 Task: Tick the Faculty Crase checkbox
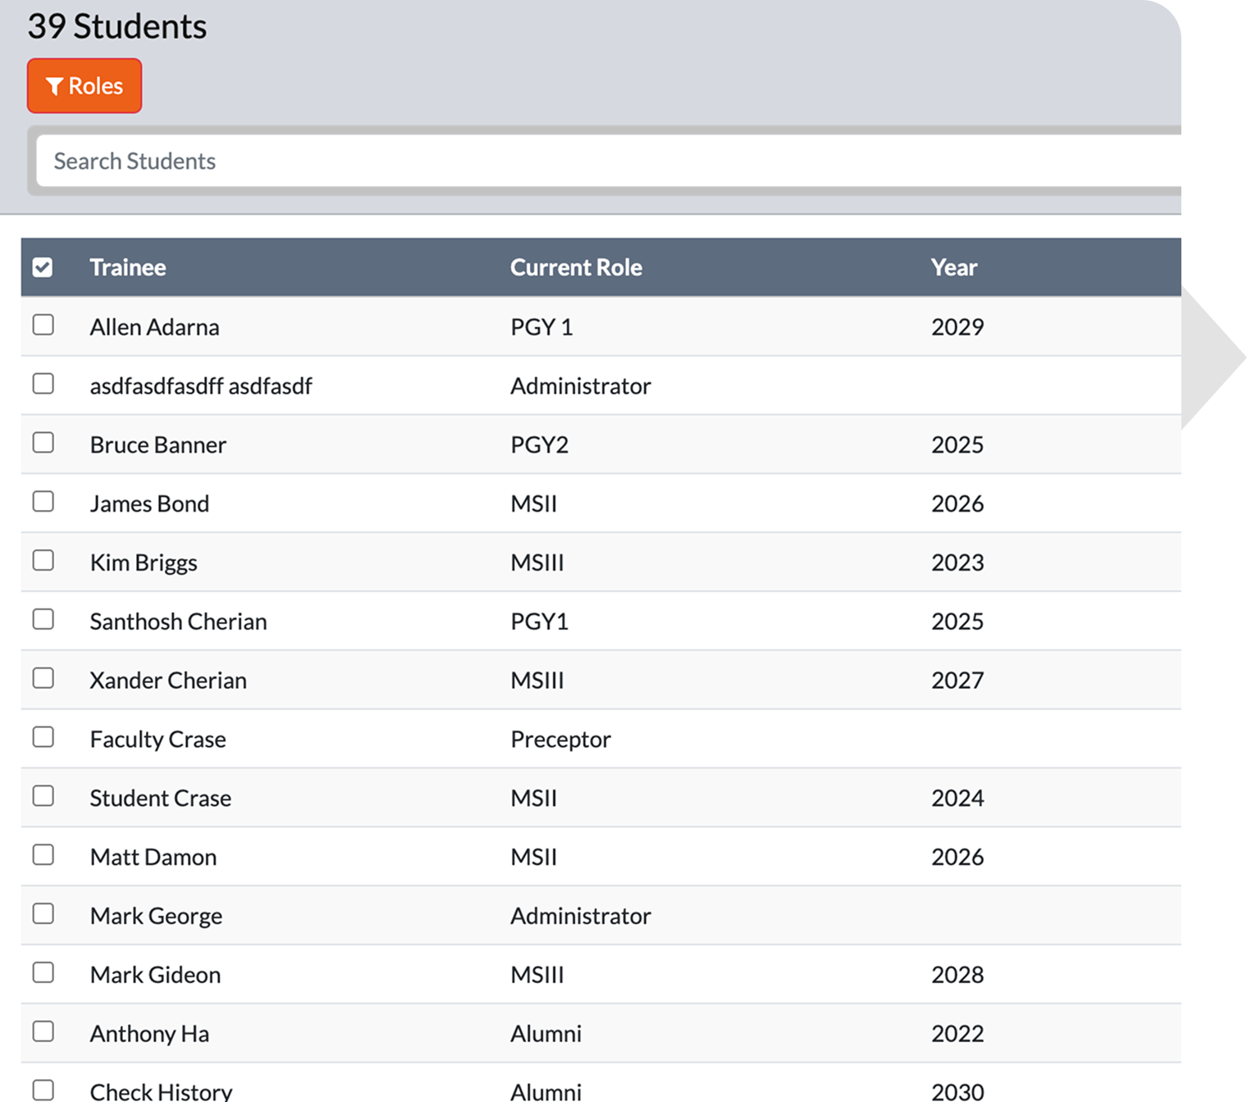pyautogui.click(x=43, y=737)
